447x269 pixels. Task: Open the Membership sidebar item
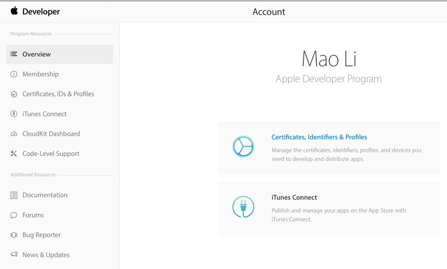40,74
